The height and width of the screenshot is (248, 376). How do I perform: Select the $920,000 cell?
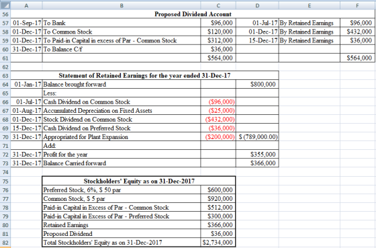point(218,199)
